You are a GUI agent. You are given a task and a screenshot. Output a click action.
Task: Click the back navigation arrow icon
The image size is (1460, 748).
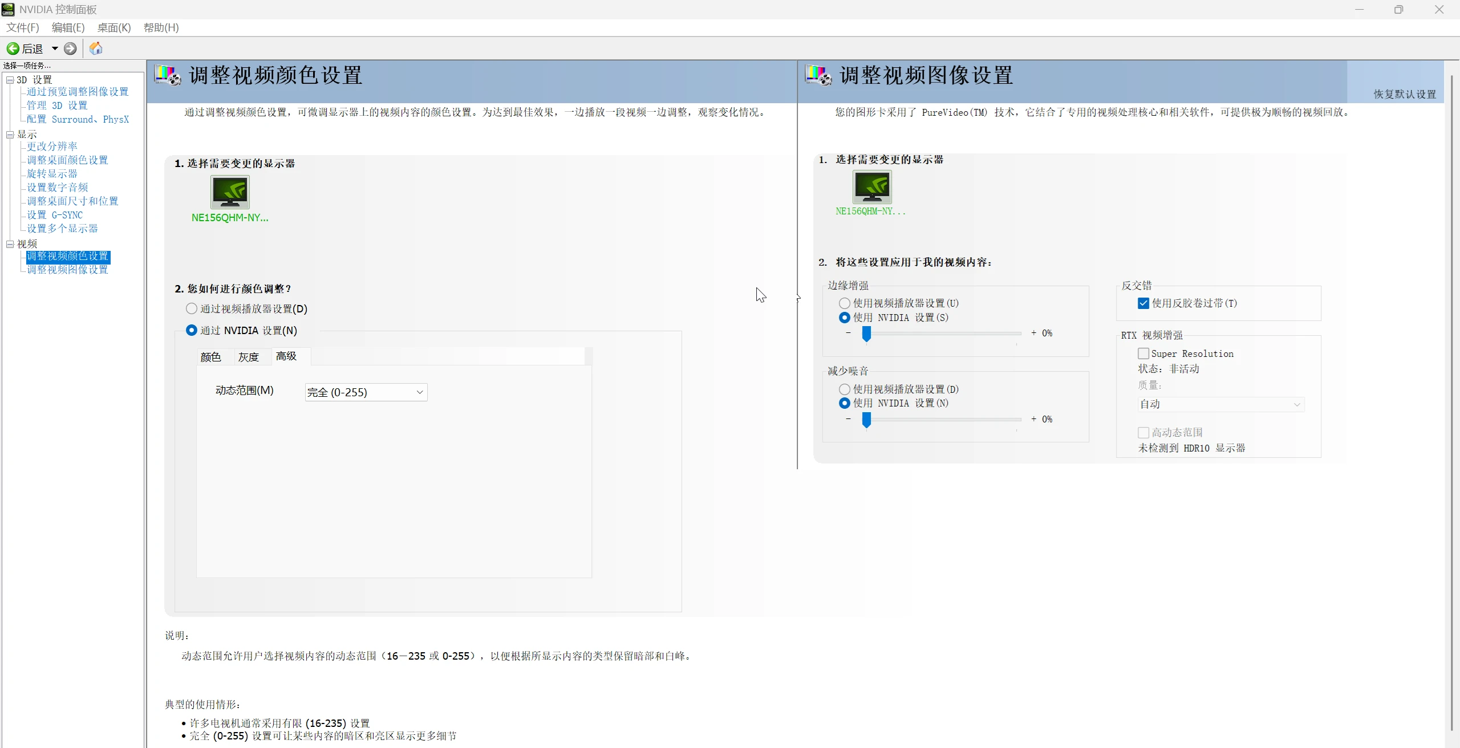(x=13, y=48)
